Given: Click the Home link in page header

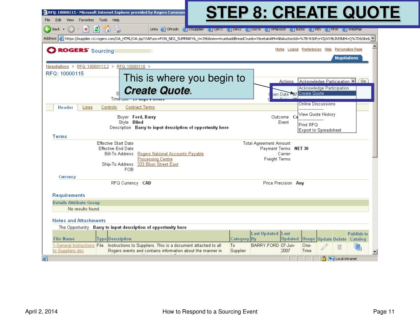Looking at the screenshot, I should pyautogui.click(x=280, y=49).
